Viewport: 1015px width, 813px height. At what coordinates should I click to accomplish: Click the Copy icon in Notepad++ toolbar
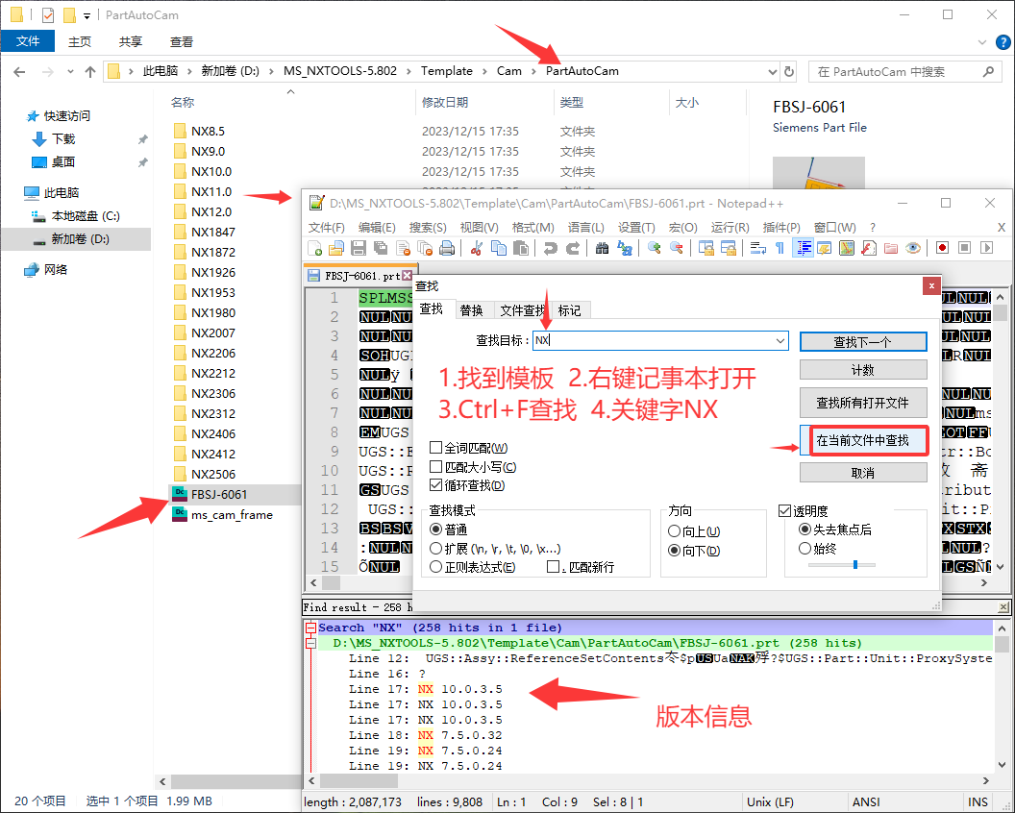point(499,248)
